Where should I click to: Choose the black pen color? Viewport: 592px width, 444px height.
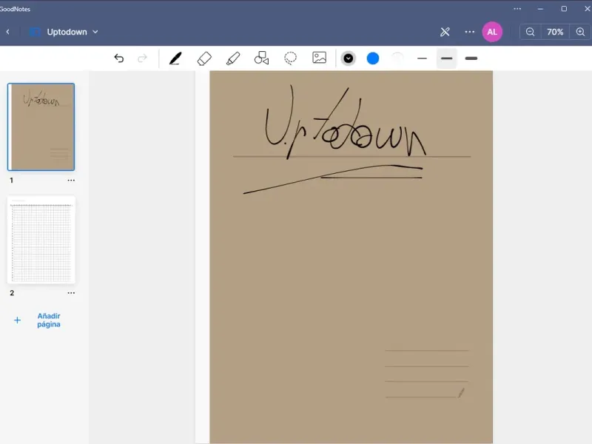pyautogui.click(x=348, y=58)
